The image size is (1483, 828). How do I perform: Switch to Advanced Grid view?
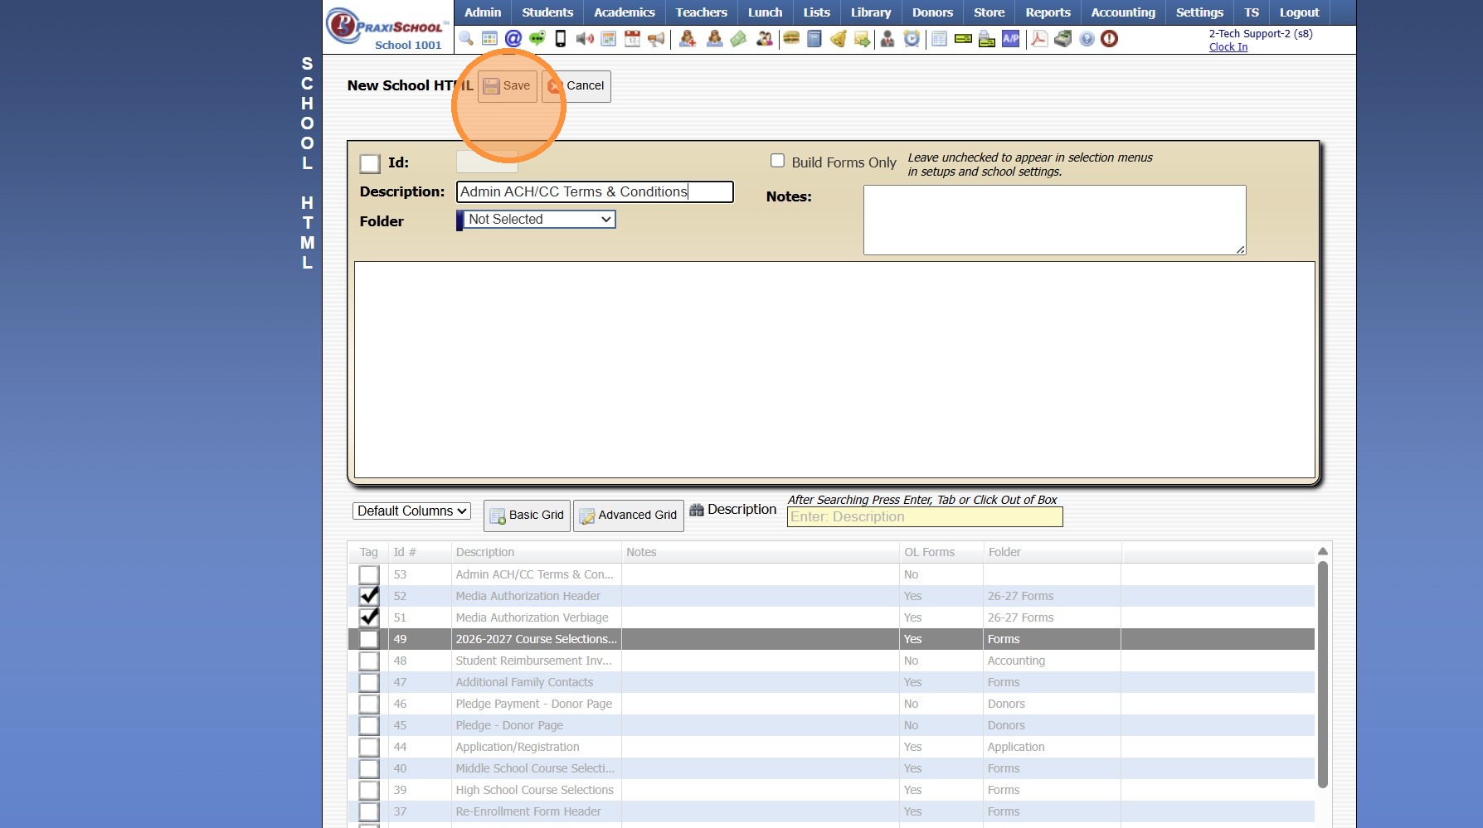tap(629, 516)
